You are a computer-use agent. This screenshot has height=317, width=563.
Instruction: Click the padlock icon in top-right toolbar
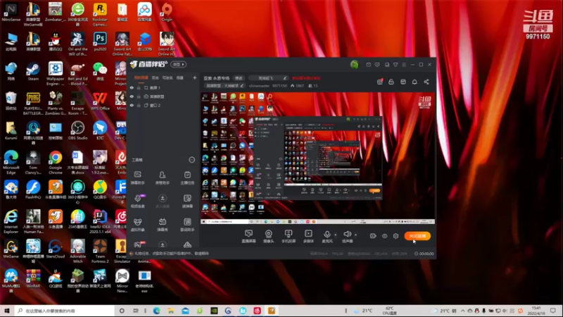point(391,82)
